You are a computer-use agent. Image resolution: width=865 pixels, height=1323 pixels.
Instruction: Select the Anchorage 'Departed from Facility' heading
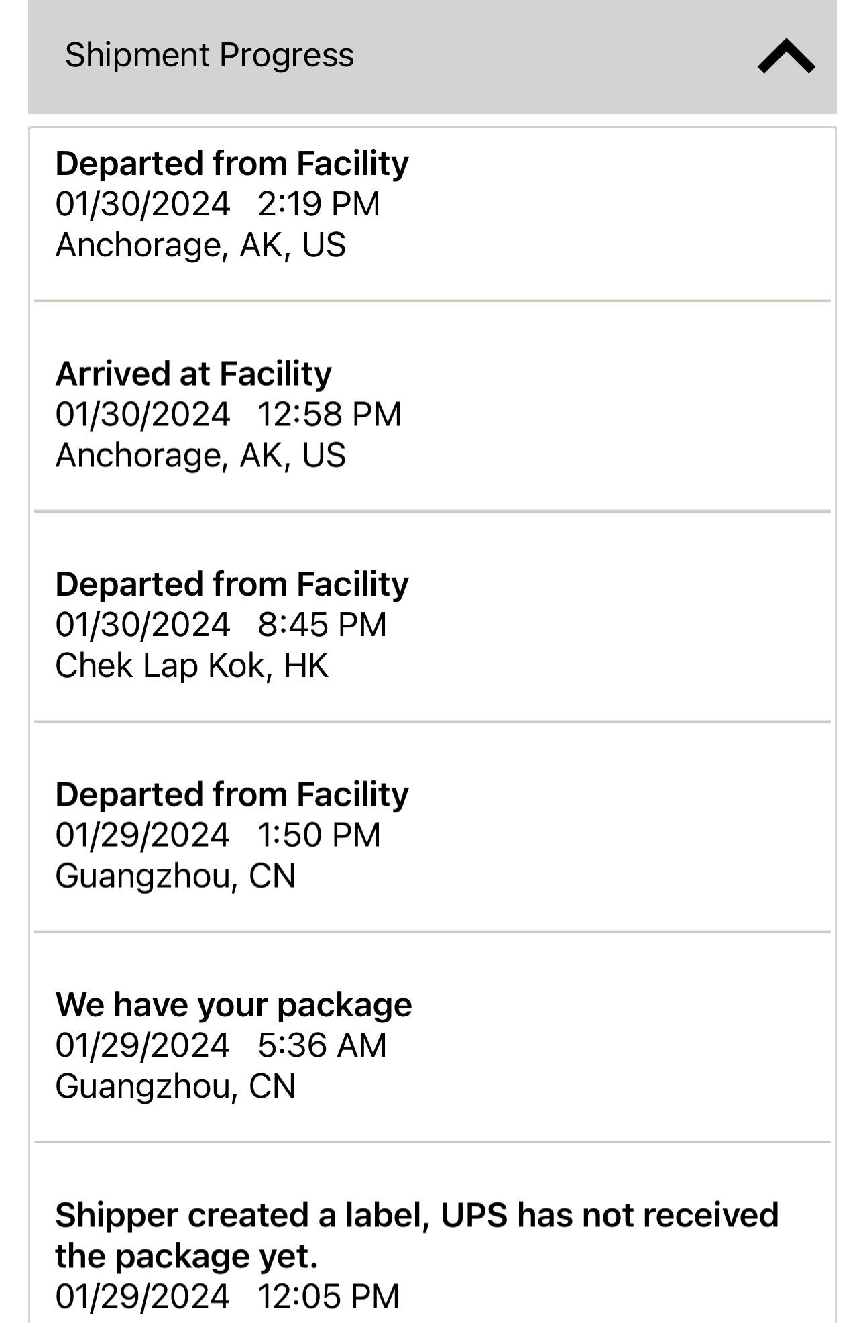(x=232, y=164)
